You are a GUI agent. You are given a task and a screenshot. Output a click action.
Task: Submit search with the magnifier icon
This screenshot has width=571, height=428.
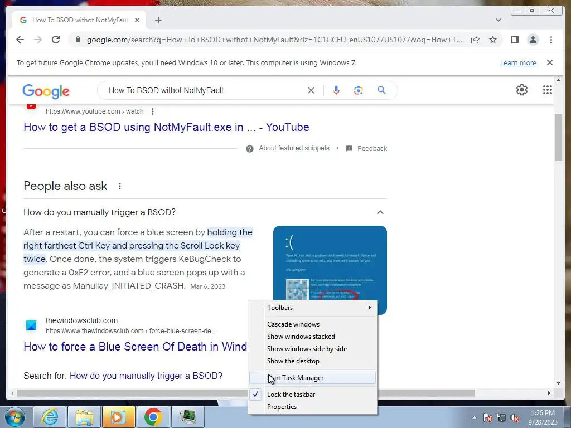point(381,90)
